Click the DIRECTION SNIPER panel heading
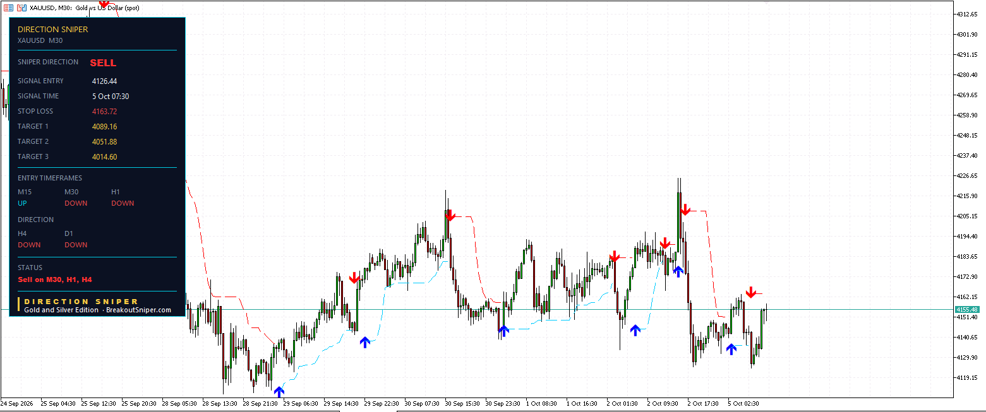986x412 pixels. (x=53, y=29)
